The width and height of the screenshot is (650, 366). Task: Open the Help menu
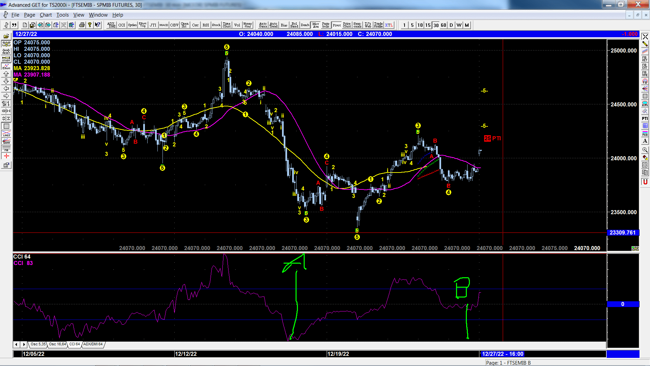(x=118, y=15)
